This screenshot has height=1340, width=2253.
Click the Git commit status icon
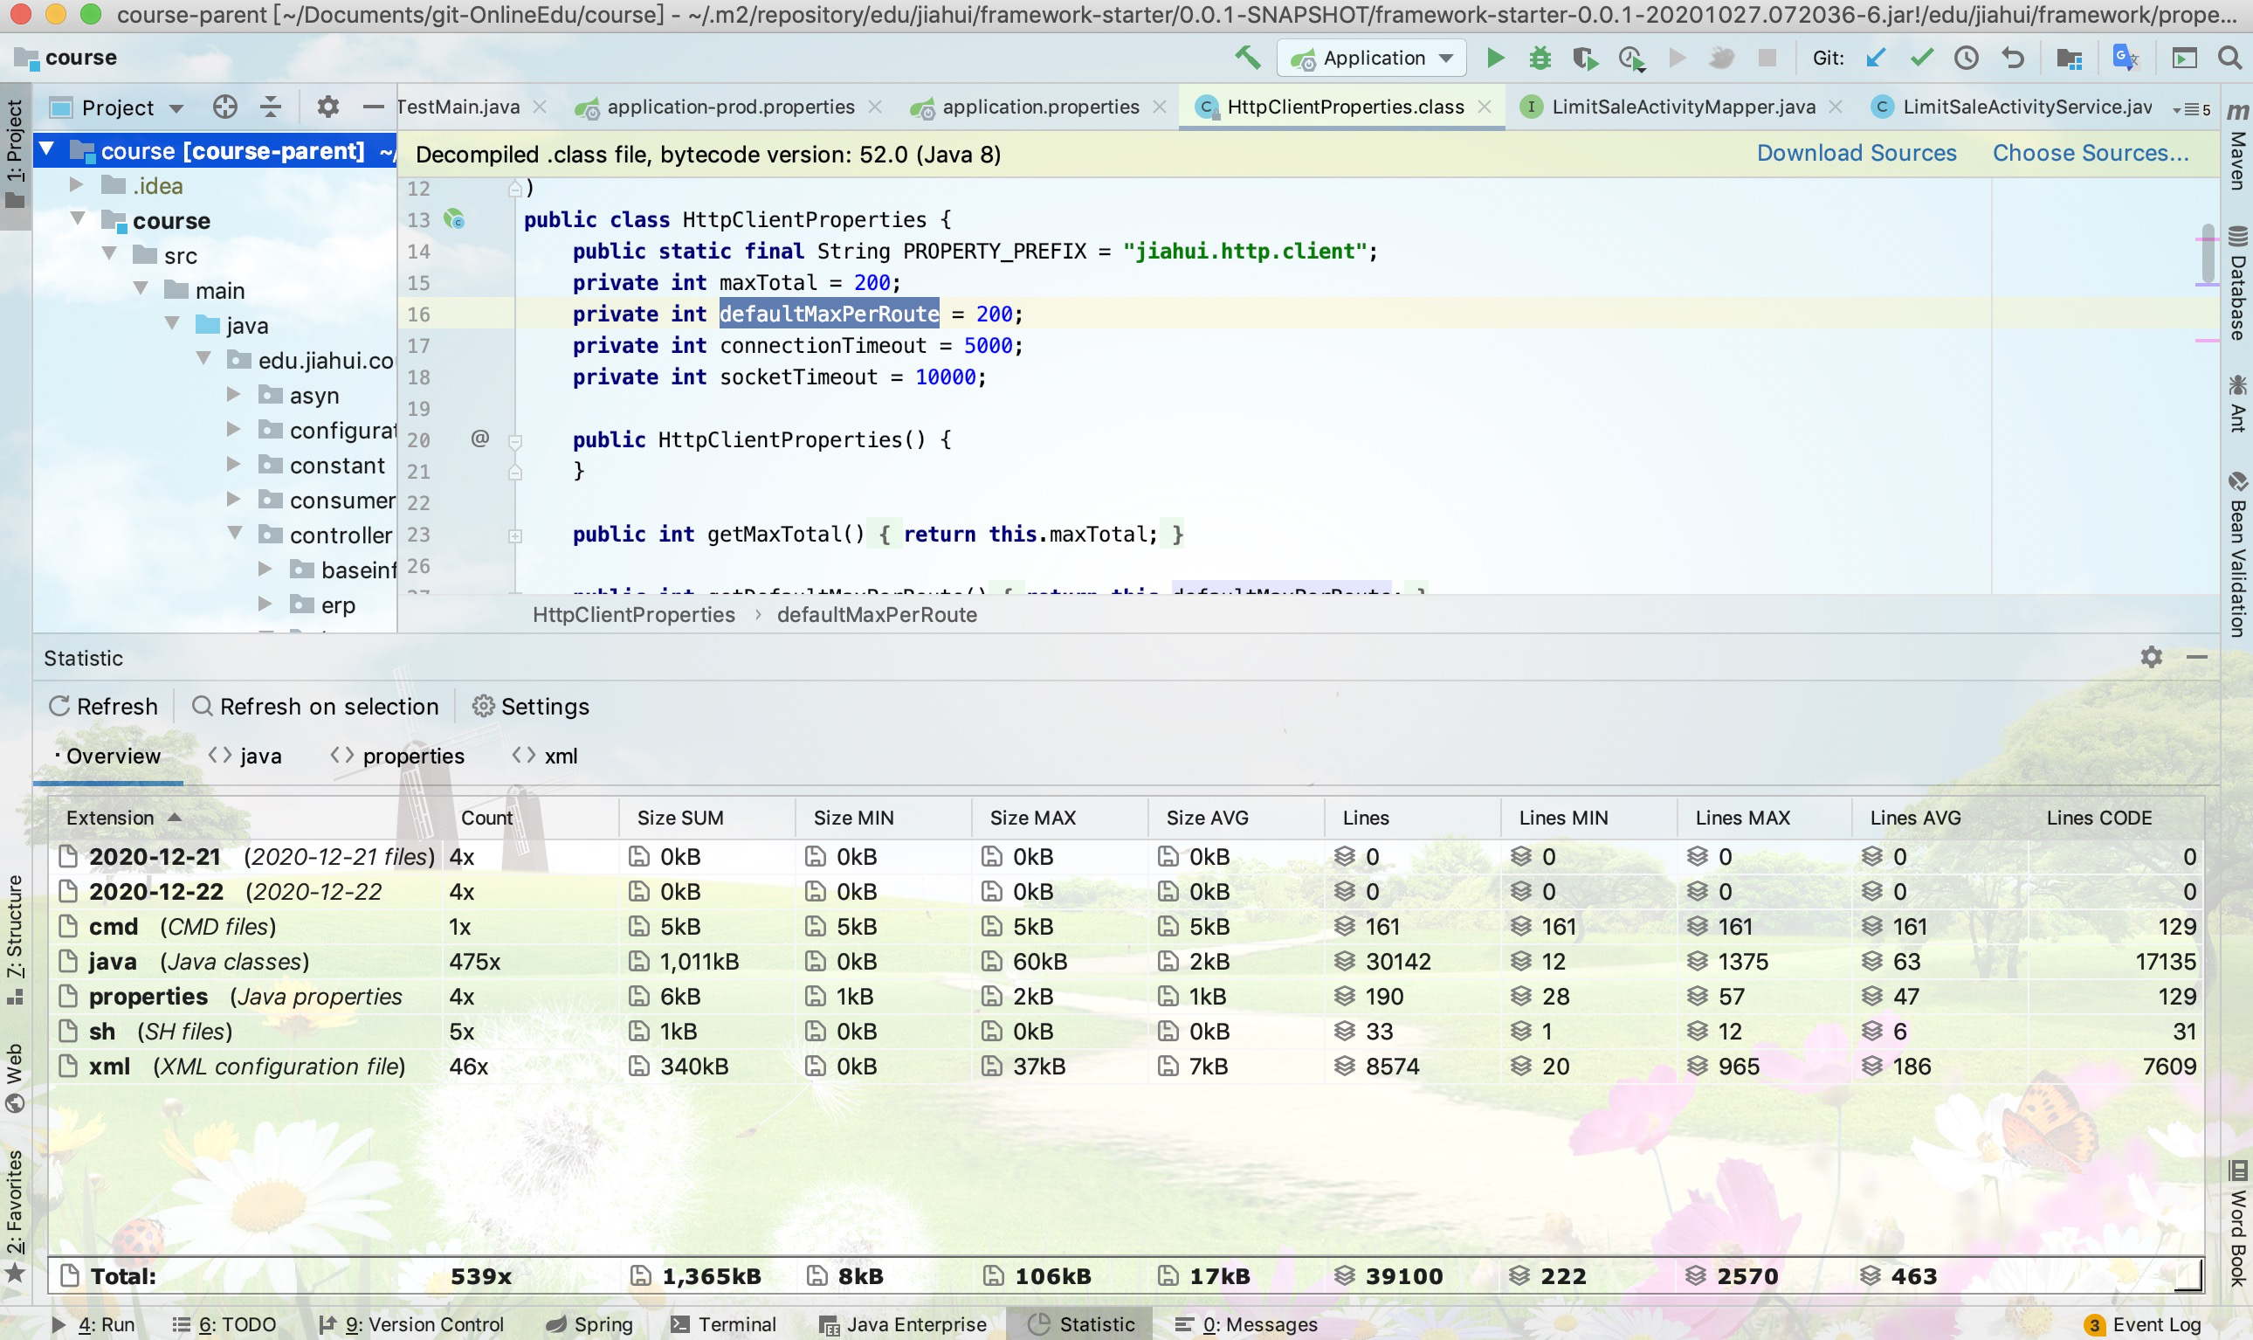1919,58
